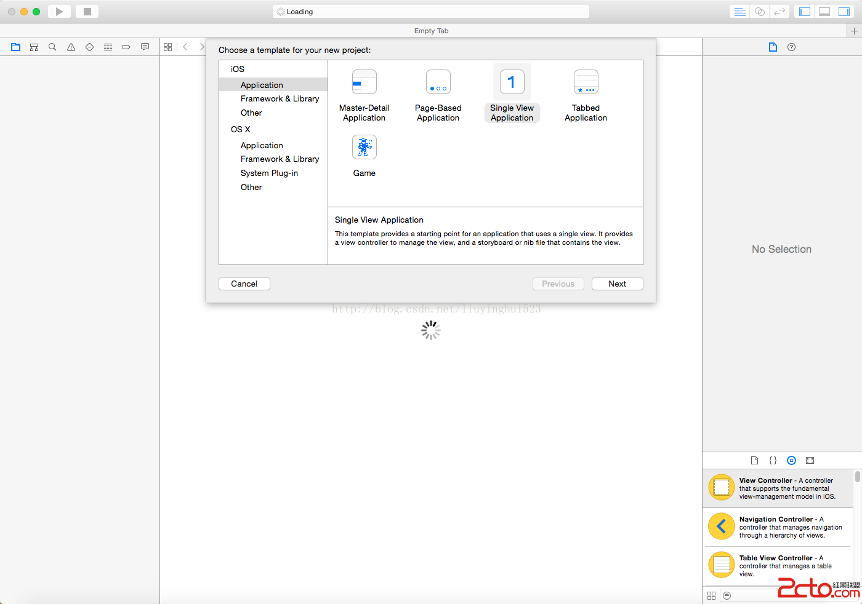Open the Find navigator magnifier icon
The image size is (862, 604).
tap(52, 47)
